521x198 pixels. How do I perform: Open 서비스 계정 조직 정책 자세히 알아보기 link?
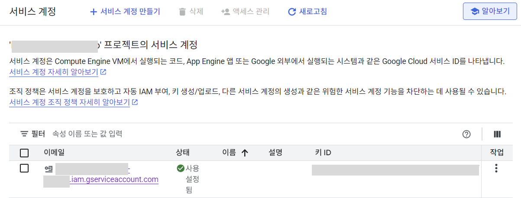pos(74,102)
